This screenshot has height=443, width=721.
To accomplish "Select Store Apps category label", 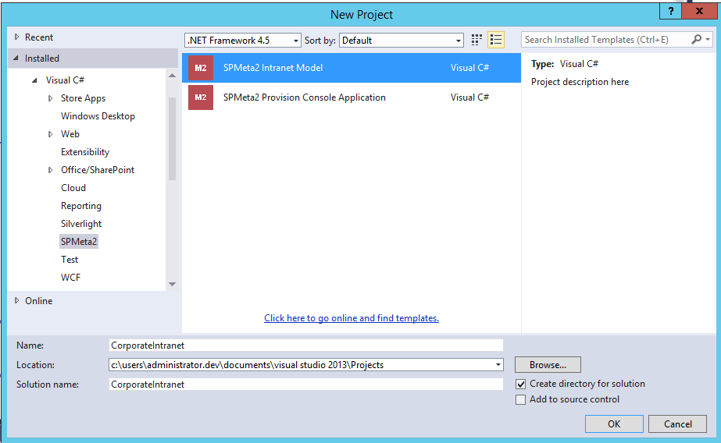I will pyautogui.click(x=84, y=98).
